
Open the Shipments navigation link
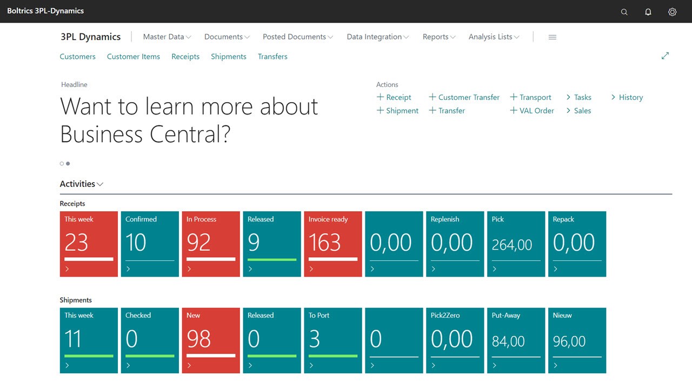pos(229,56)
